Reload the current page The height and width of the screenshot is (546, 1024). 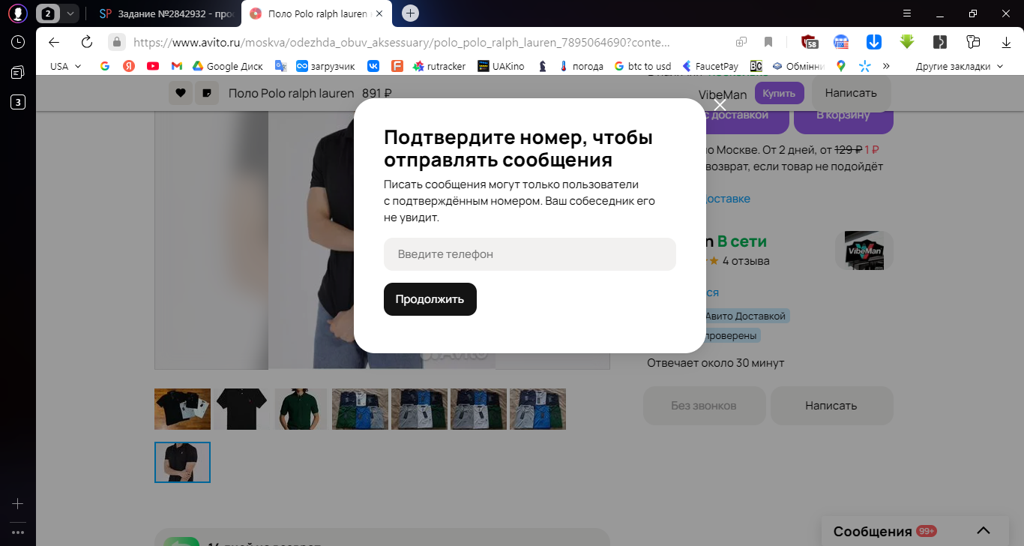click(x=87, y=42)
